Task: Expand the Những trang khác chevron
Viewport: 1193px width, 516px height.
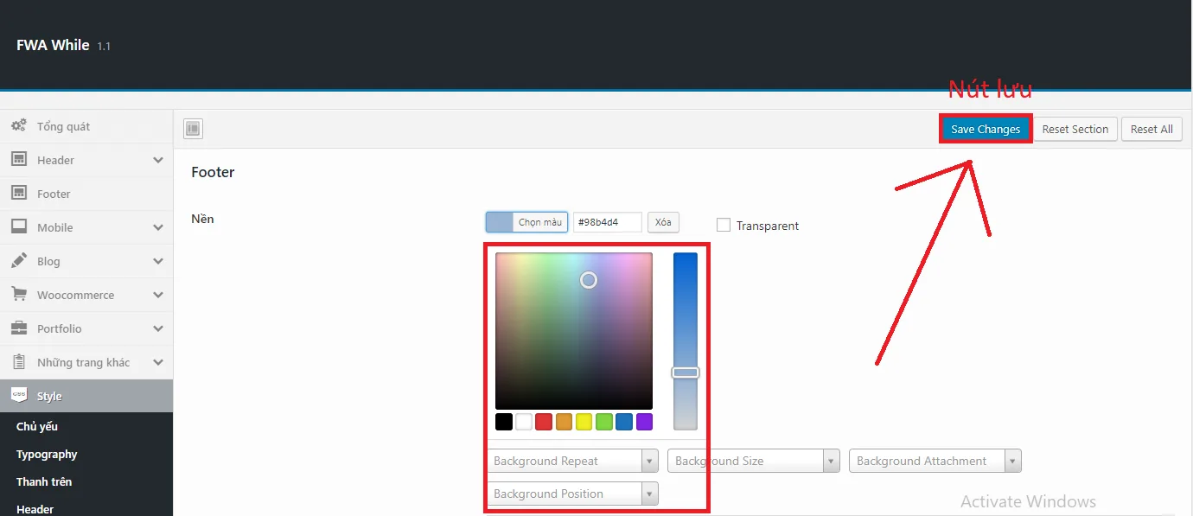Action: 158,362
